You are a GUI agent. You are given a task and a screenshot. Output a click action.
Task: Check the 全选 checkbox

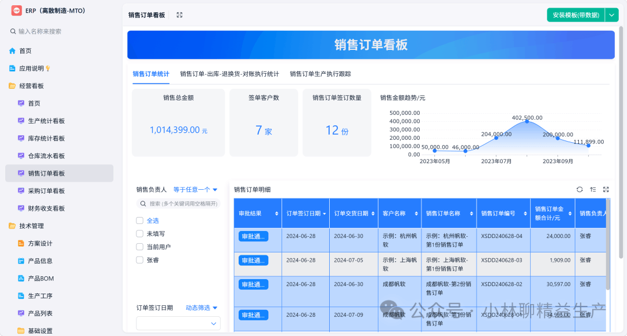(139, 221)
